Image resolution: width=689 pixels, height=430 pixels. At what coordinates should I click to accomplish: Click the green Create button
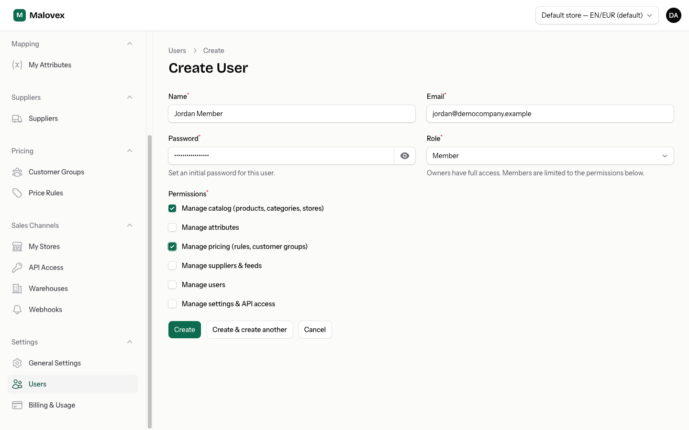click(x=185, y=330)
